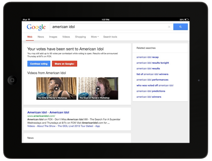Select related search american idol winners

coord(149,97)
